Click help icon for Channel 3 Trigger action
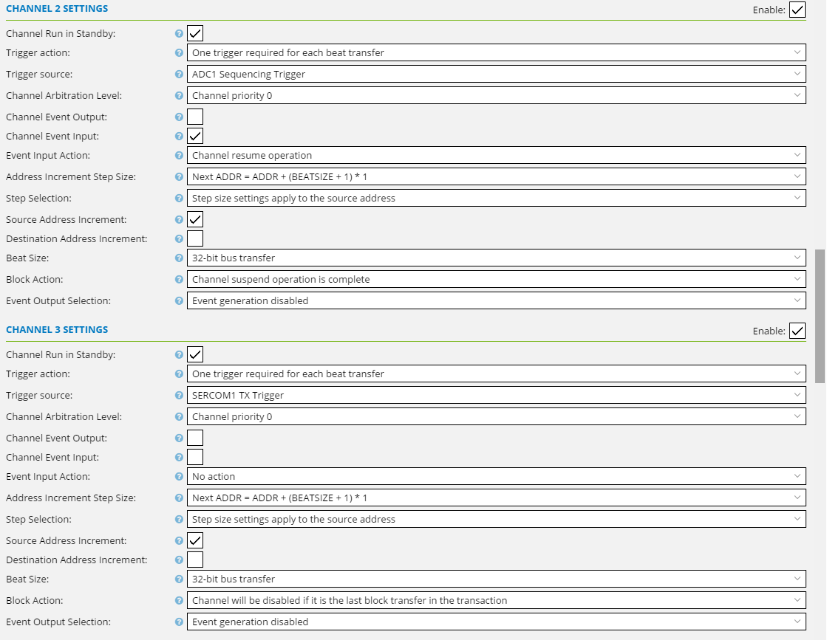827x640 pixels. (x=179, y=374)
